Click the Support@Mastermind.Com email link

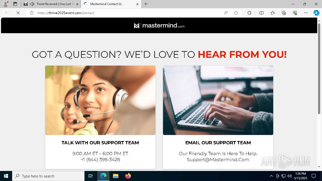218,160
